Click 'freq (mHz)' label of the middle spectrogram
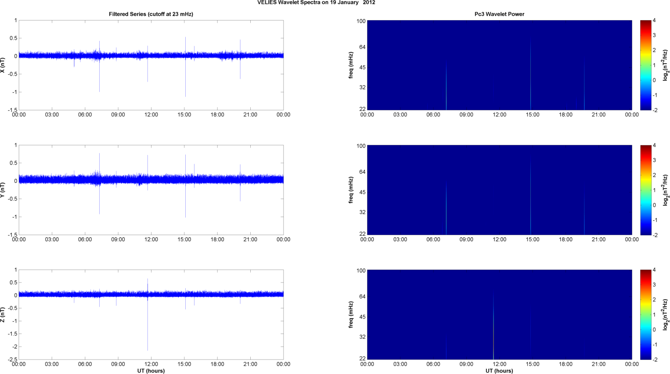 351,190
